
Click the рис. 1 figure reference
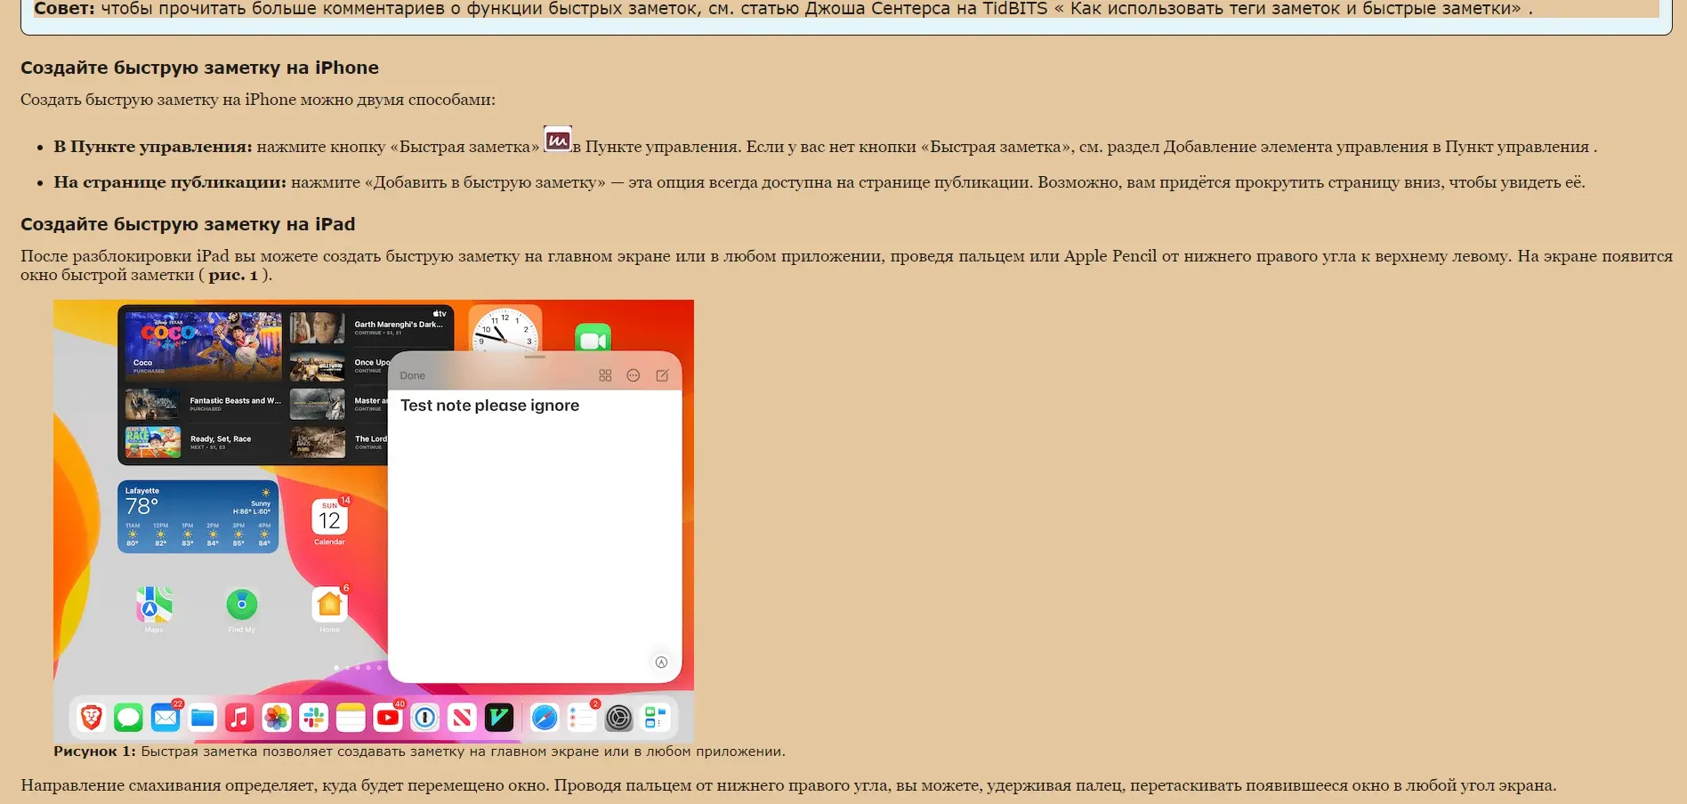coord(233,275)
